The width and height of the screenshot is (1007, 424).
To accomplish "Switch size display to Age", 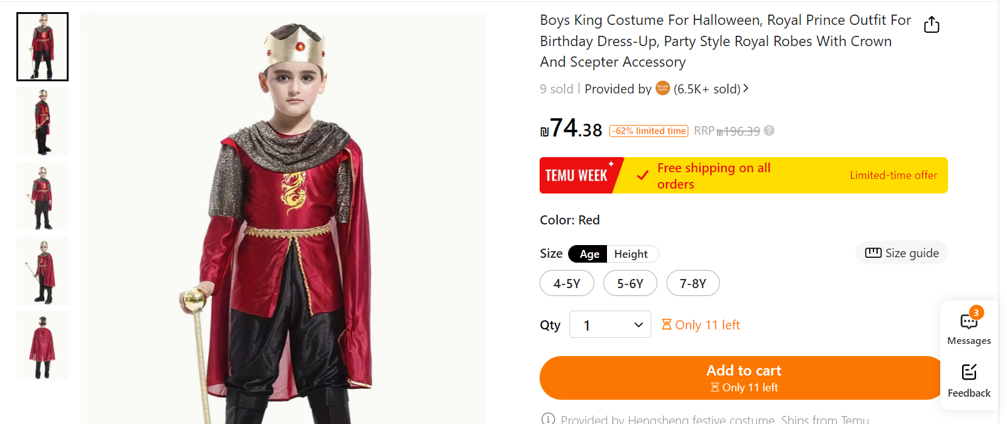I will pos(589,254).
